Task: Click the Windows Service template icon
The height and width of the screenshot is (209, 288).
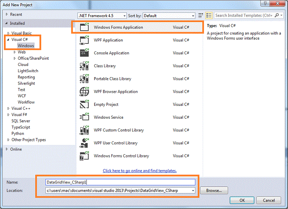Action: pos(84,117)
